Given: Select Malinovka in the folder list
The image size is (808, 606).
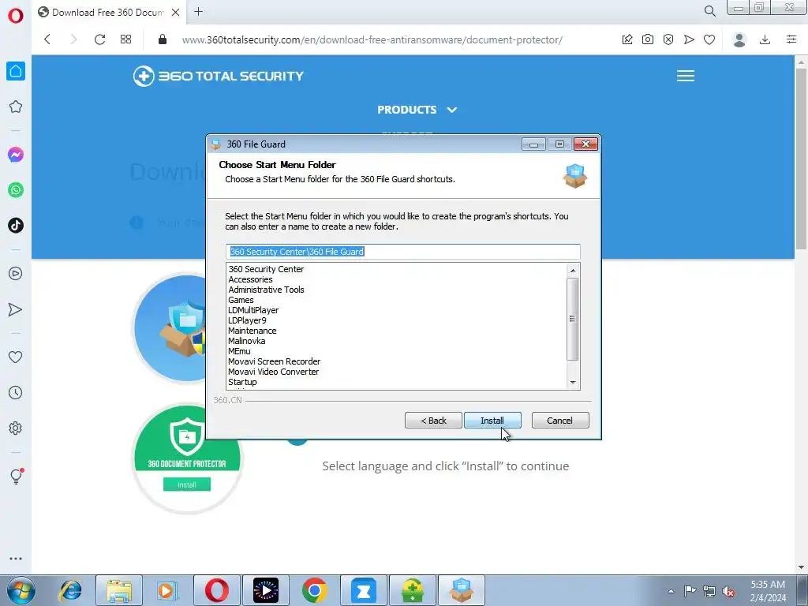Looking at the screenshot, I should 246,341.
